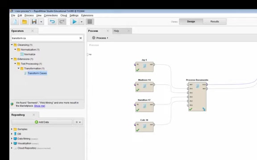Select the Hamilton 17 document operator
The width and height of the screenshot is (257, 160).
point(145,107)
